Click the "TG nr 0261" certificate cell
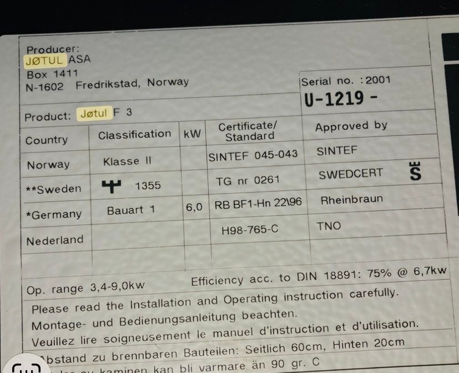The height and width of the screenshot is (373, 459). pos(248,180)
